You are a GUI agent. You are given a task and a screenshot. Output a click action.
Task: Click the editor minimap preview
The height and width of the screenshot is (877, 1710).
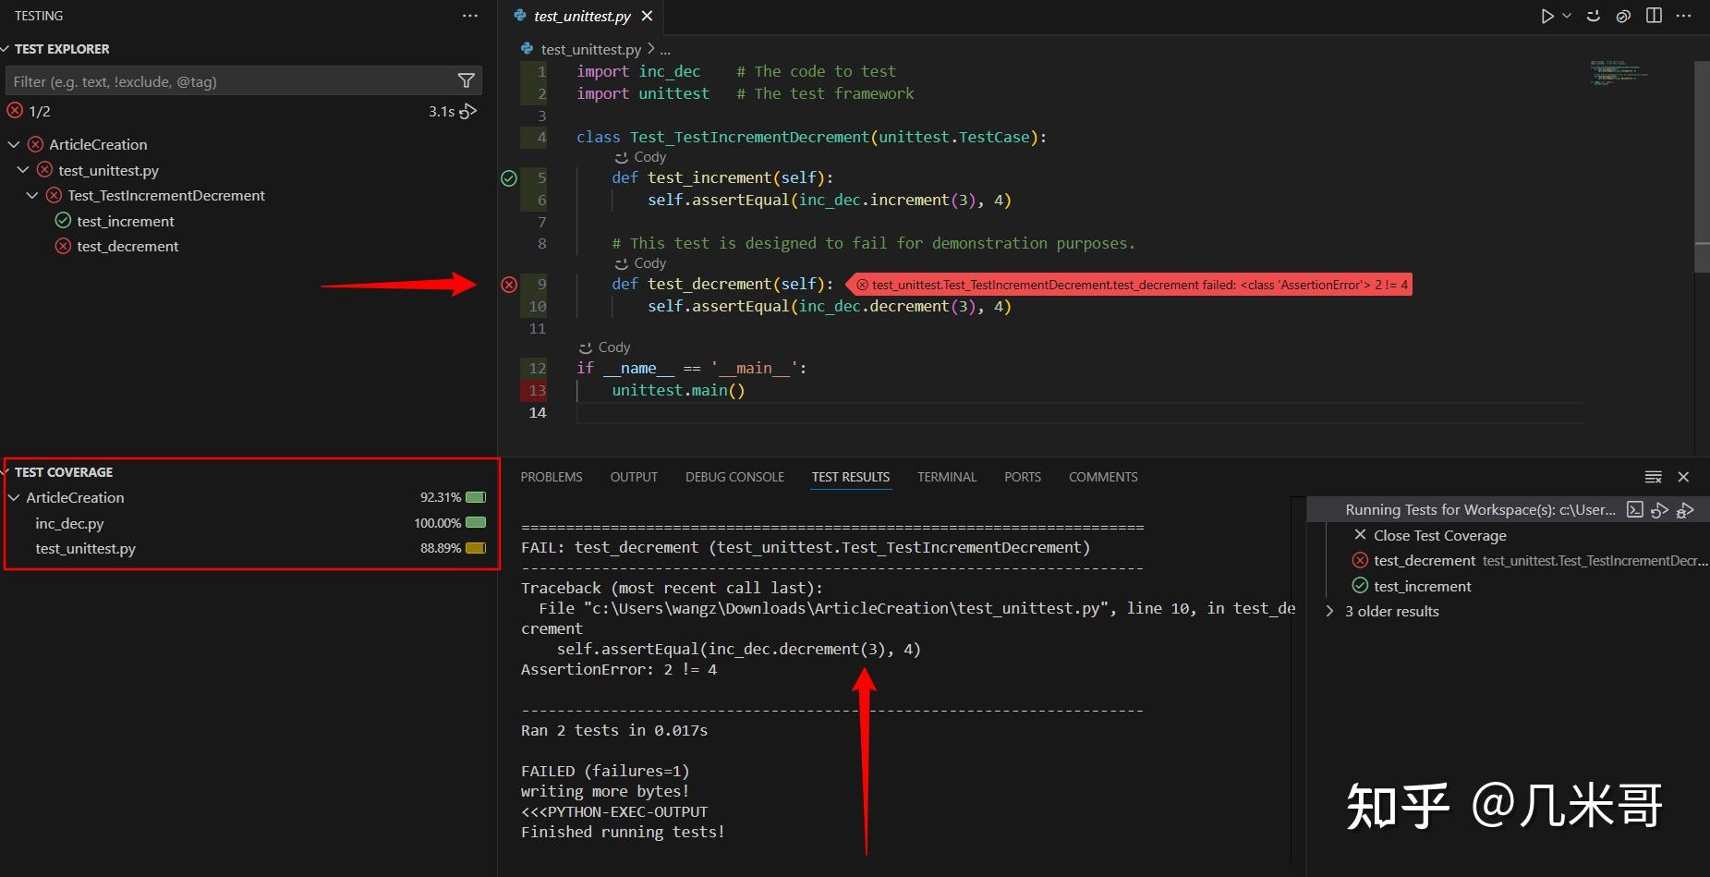(x=1619, y=73)
